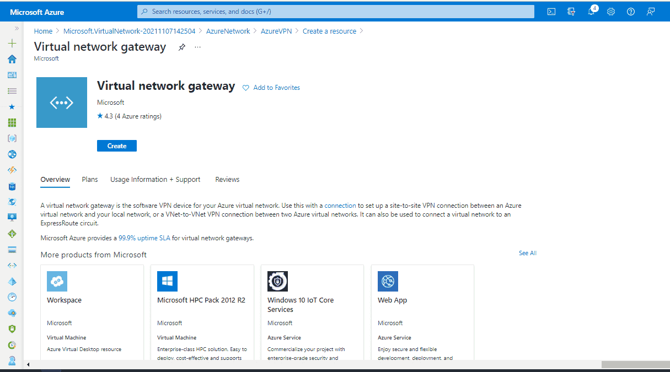670x372 pixels.
Task: Open Windows 10 IoT Core Services card
Action: [312, 312]
